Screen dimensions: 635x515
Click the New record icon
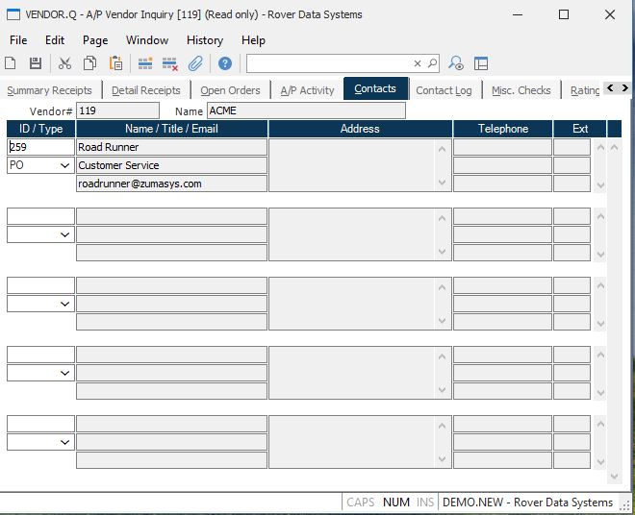(11, 63)
